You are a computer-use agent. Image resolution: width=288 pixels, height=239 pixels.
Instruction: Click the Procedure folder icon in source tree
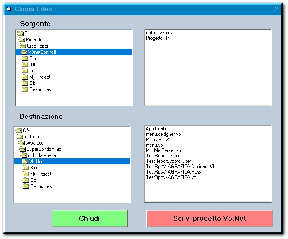22,40
